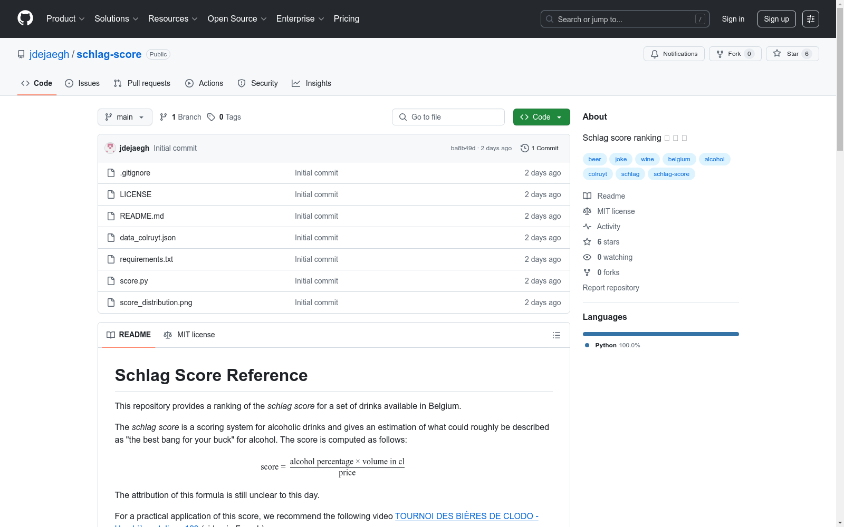Screen dimensions: 844x527
Task: Click the Python language bar
Action: (661, 334)
